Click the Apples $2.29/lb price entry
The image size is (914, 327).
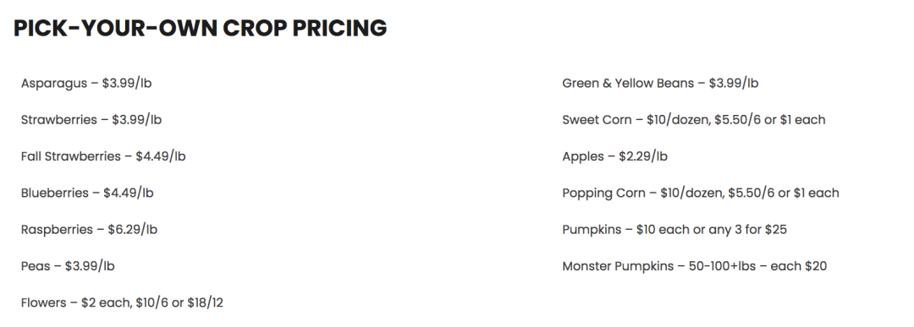pos(615,156)
